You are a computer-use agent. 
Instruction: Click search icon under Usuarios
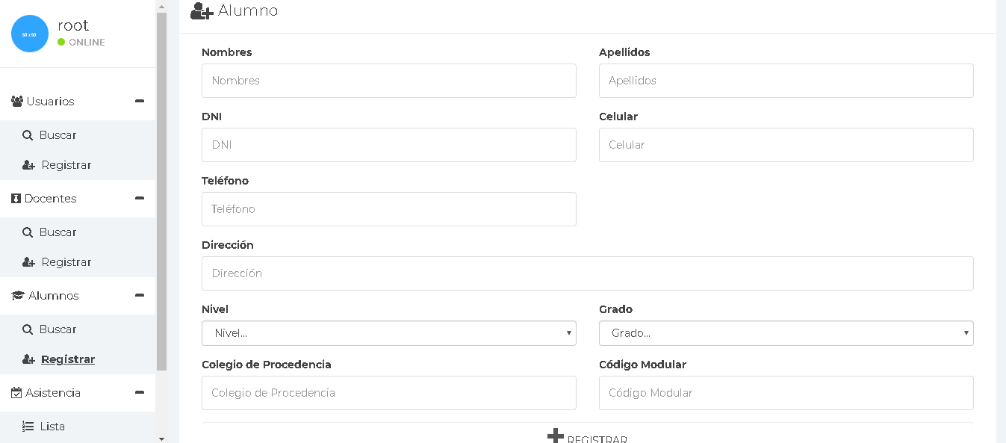28,135
